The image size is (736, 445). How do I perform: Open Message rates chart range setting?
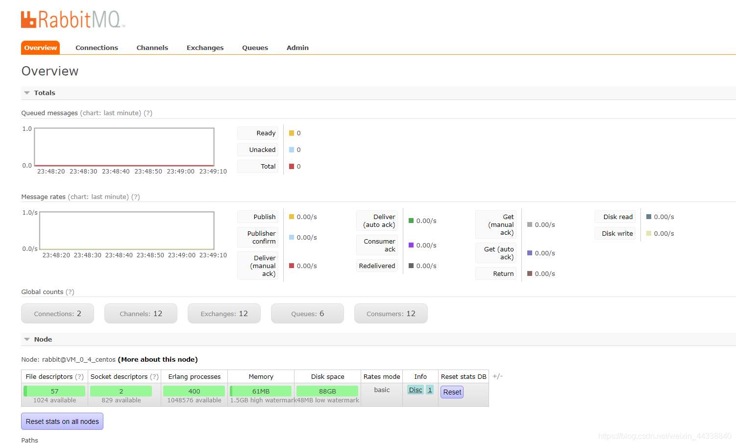(x=98, y=197)
